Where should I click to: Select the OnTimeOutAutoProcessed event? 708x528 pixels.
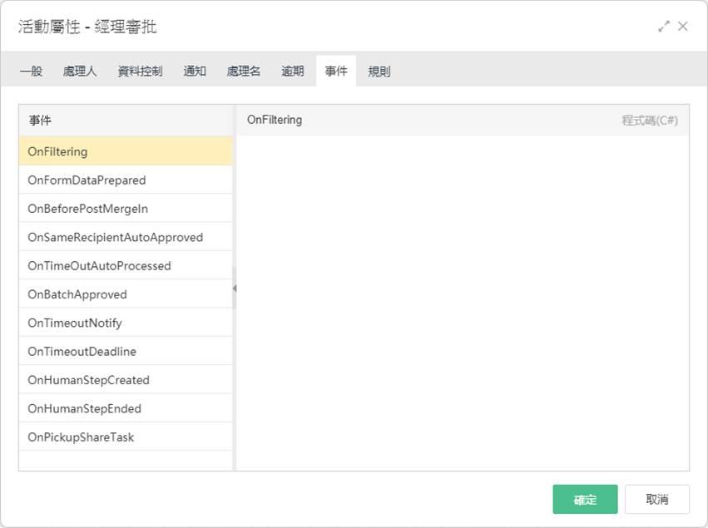pyautogui.click(x=126, y=266)
